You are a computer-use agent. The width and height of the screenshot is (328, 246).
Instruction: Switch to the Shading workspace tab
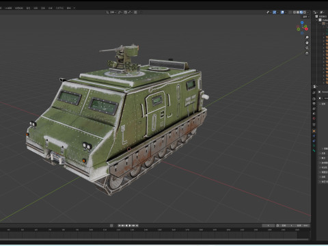click(28, 8)
